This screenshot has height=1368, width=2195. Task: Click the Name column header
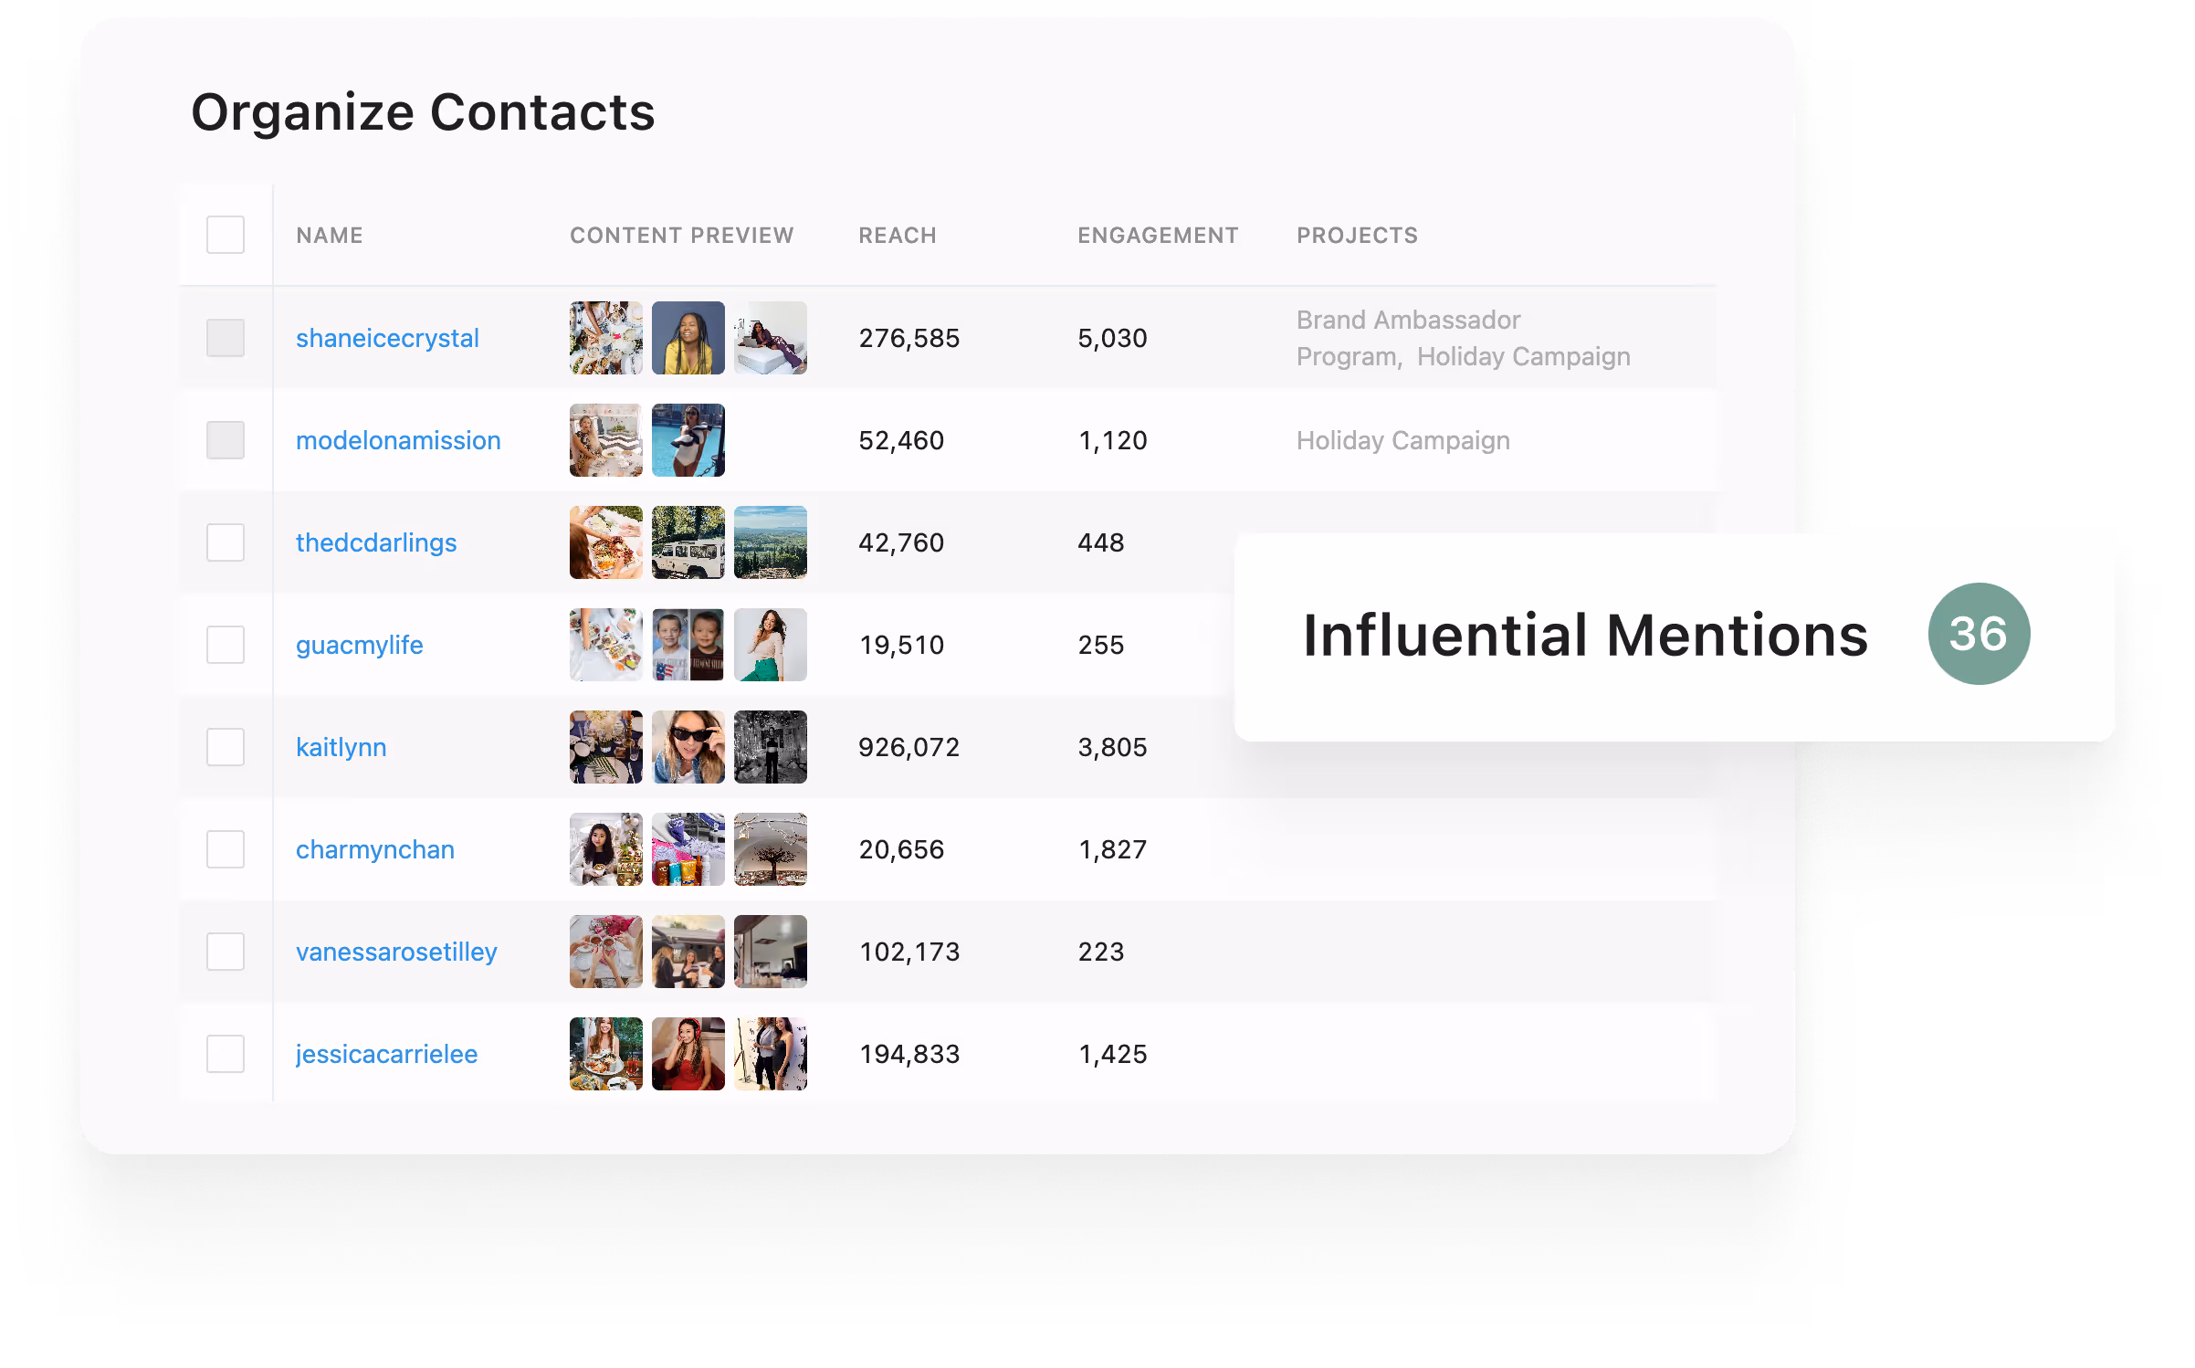click(x=329, y=235)
